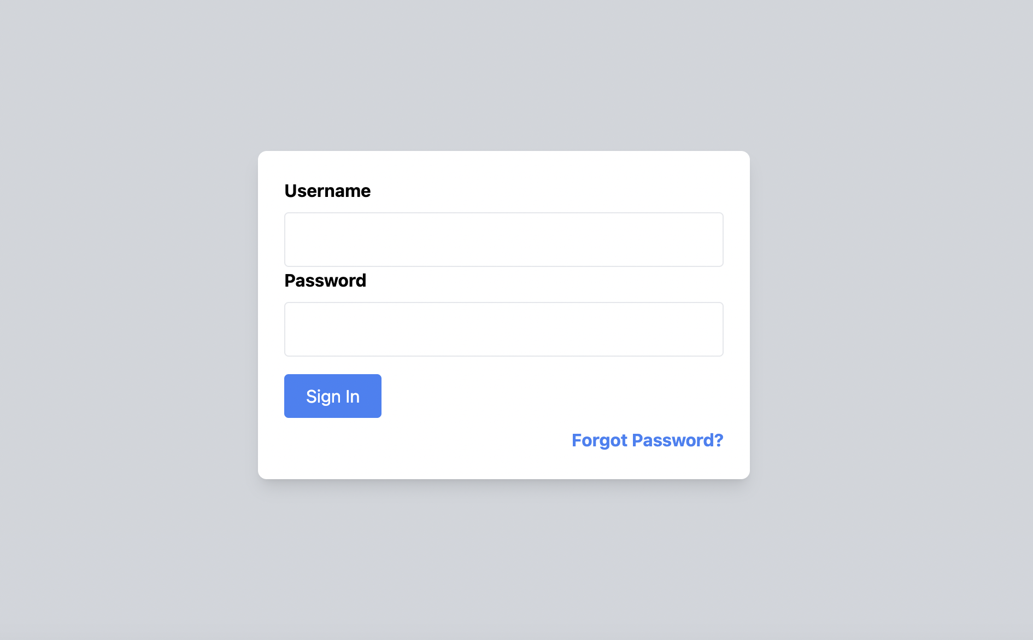Click the top edge of username field
Screen dimensions: 1033x640
point(503,214)
